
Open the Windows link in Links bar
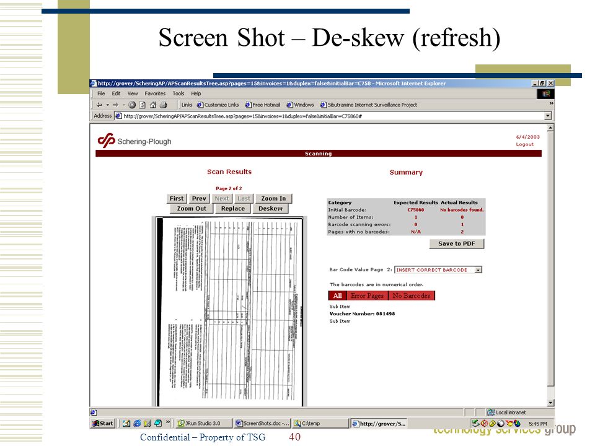[301, 105]
